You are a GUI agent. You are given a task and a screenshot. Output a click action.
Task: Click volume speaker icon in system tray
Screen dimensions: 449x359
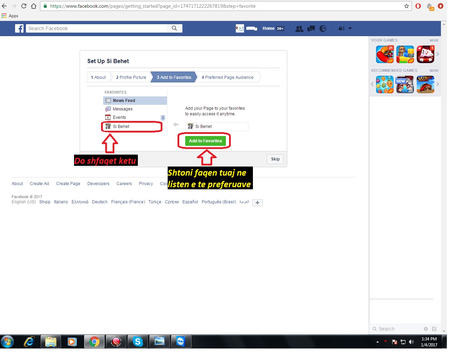[x=411, y=342]
